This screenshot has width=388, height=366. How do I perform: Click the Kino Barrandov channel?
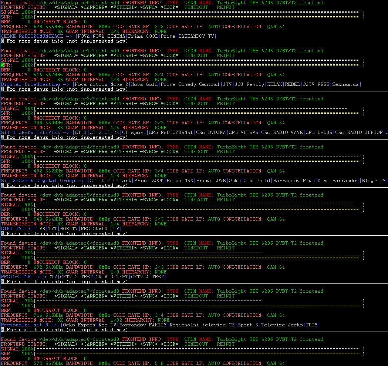pos(338,181)
